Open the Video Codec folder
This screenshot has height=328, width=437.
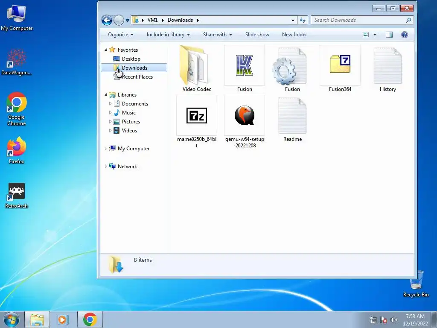coord(196,69)
